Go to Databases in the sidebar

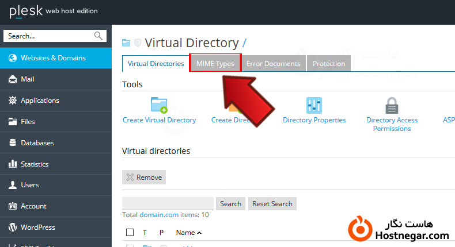pyautogui.click(x=37, y=142)
